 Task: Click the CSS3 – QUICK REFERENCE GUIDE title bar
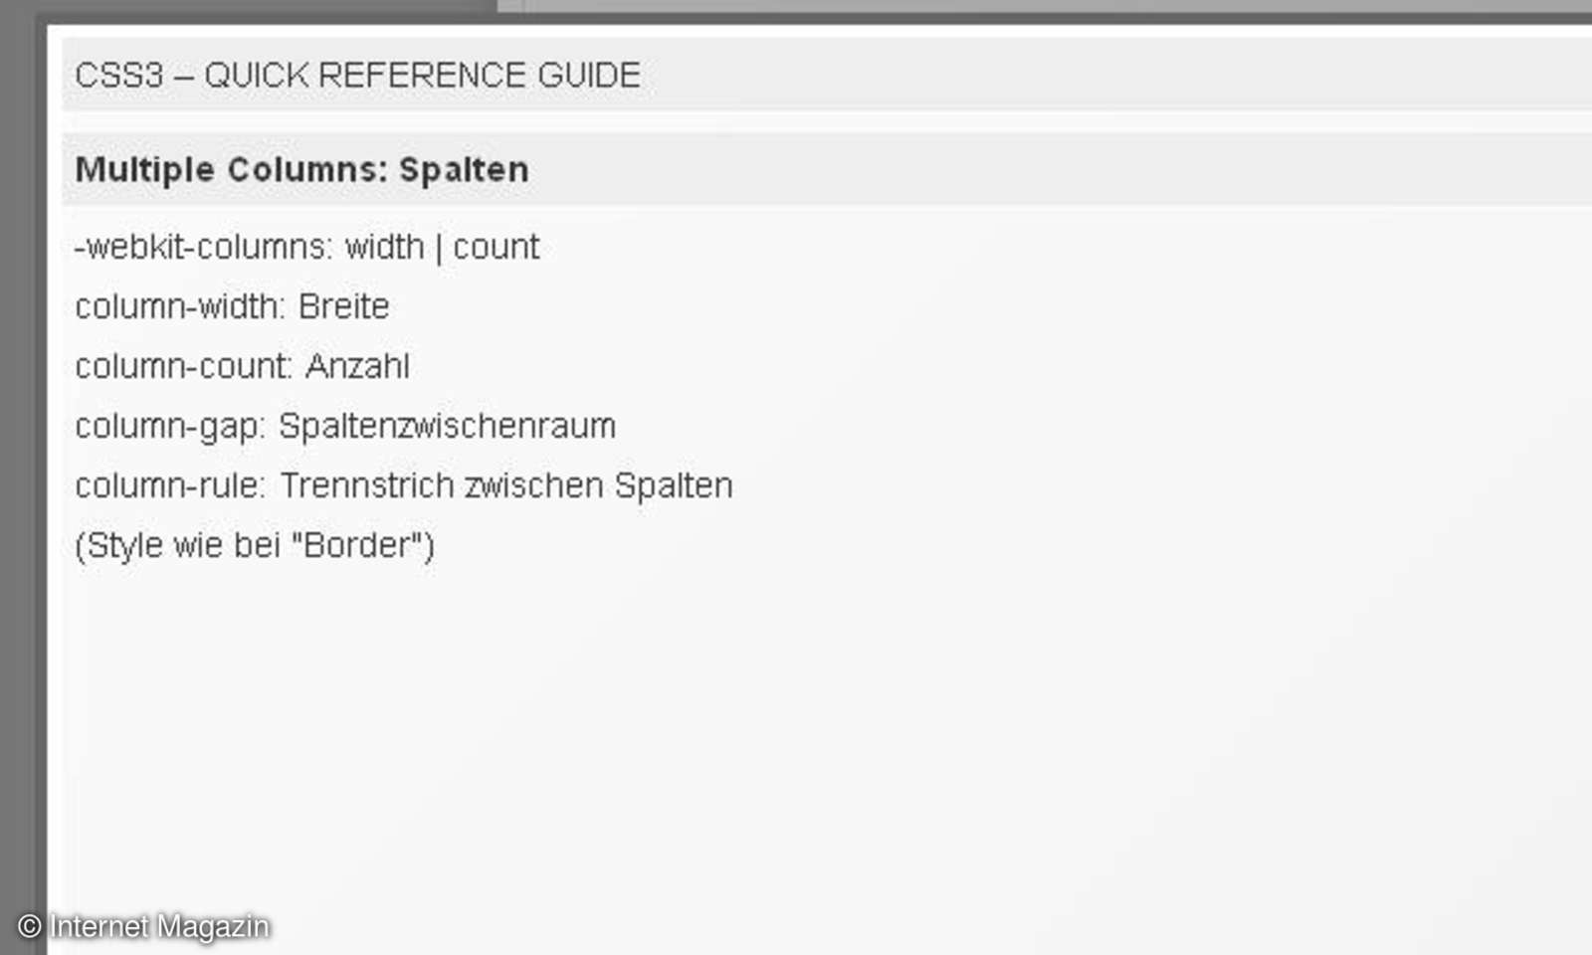coord(826,75)
